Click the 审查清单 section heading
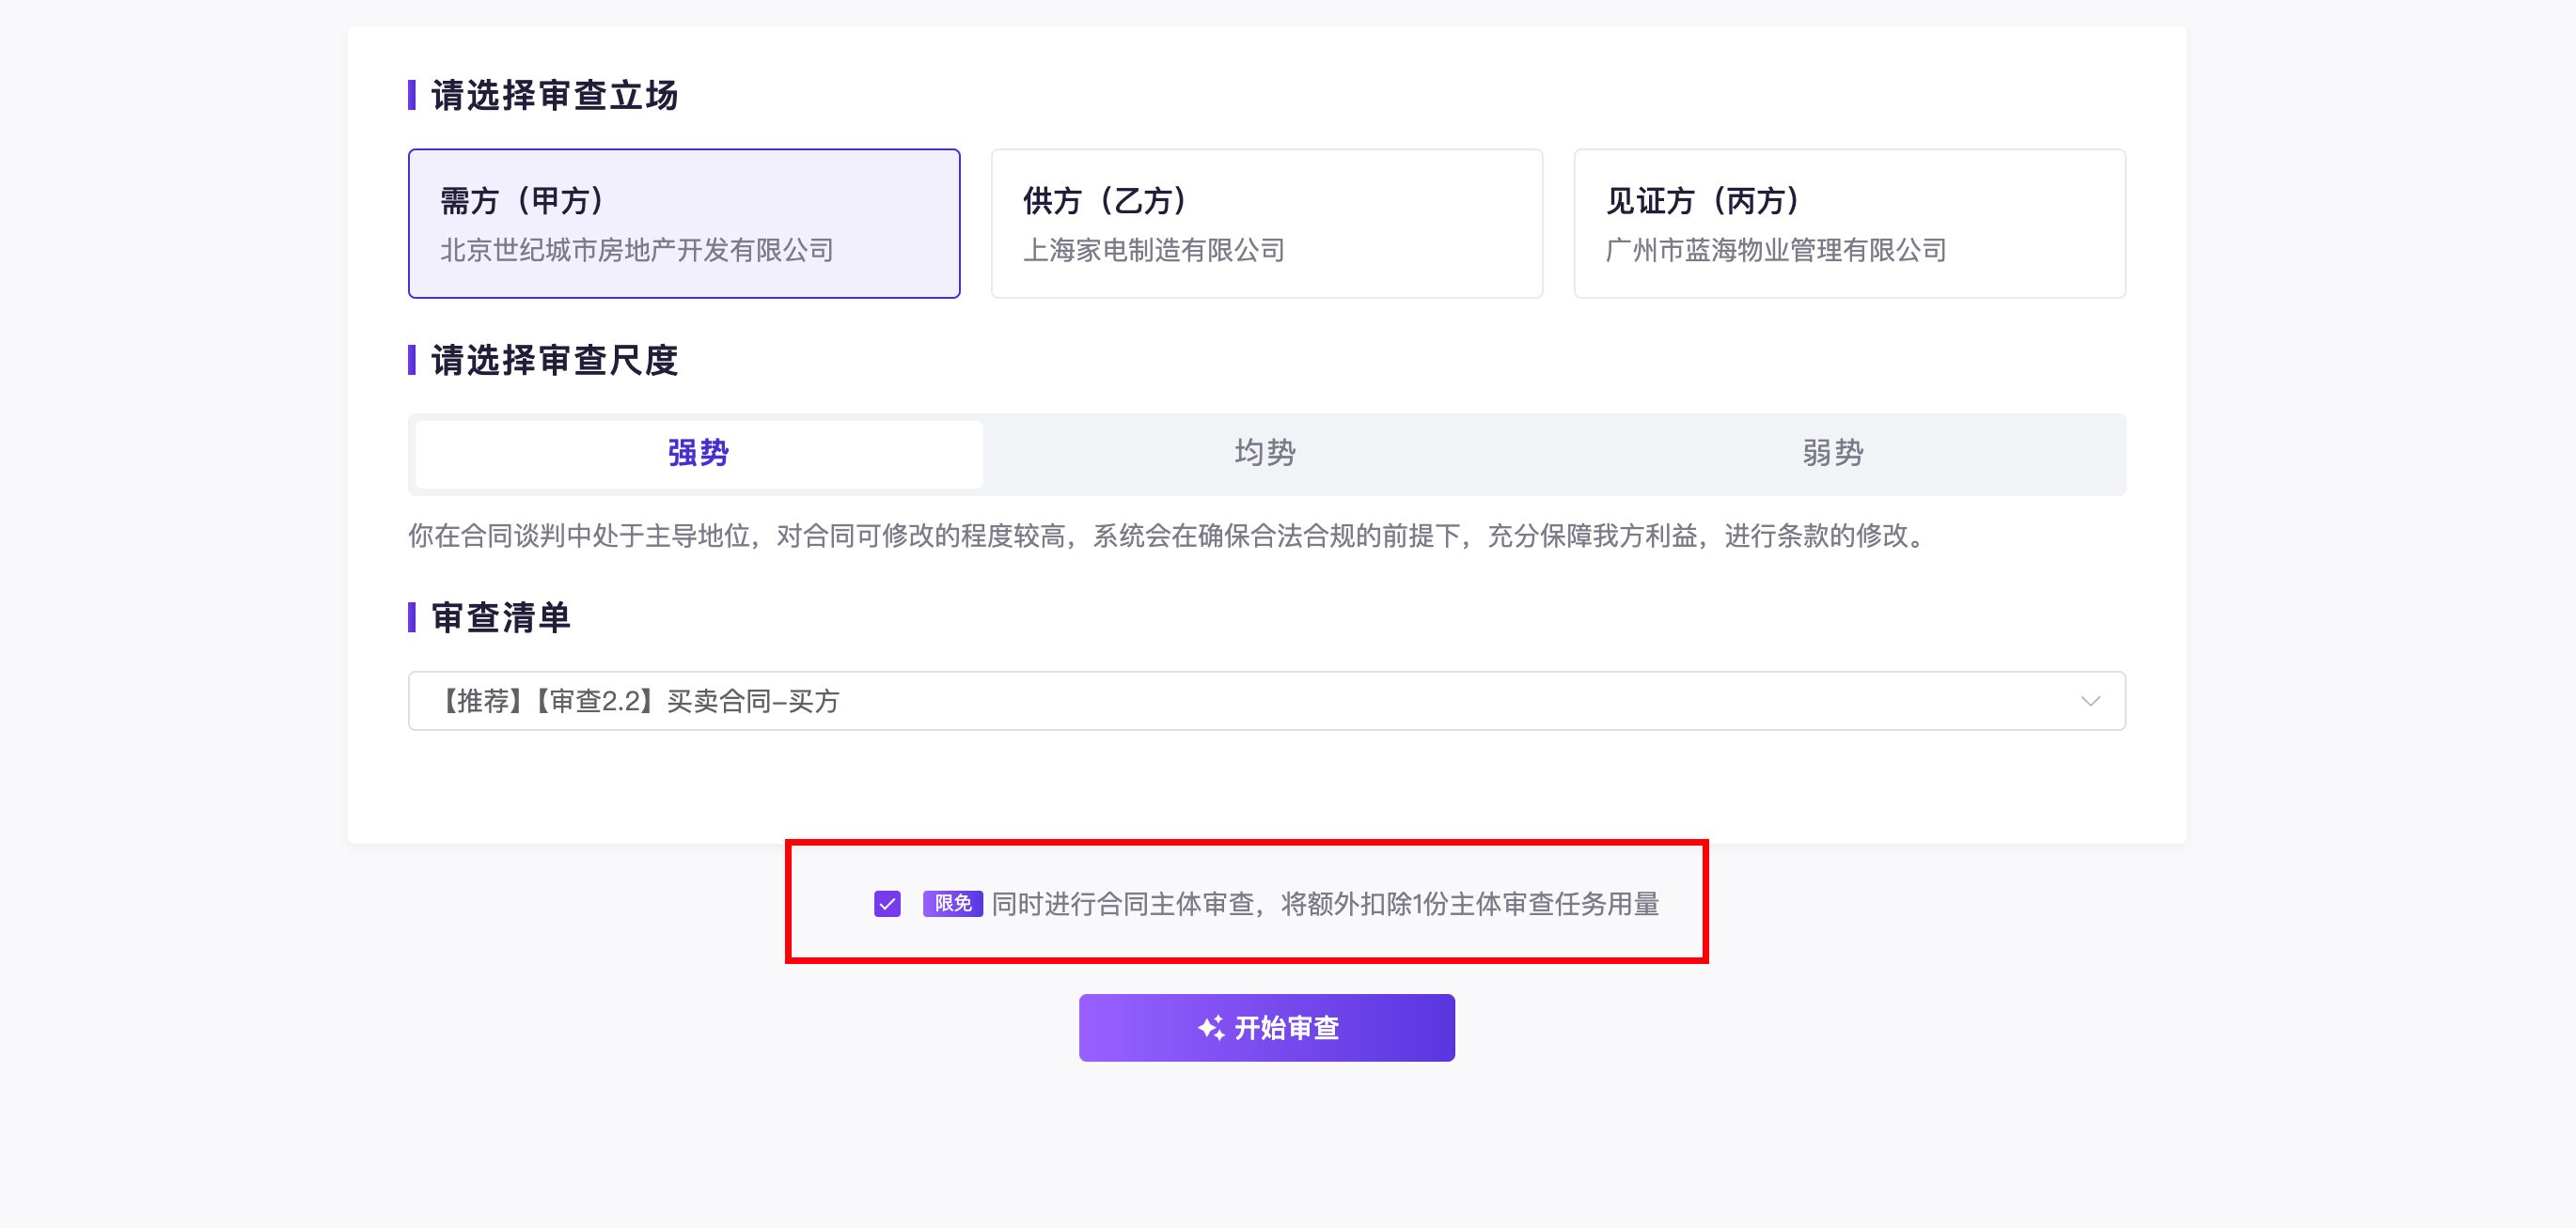The image size is (2576, 1228). (x=501, y=617)
